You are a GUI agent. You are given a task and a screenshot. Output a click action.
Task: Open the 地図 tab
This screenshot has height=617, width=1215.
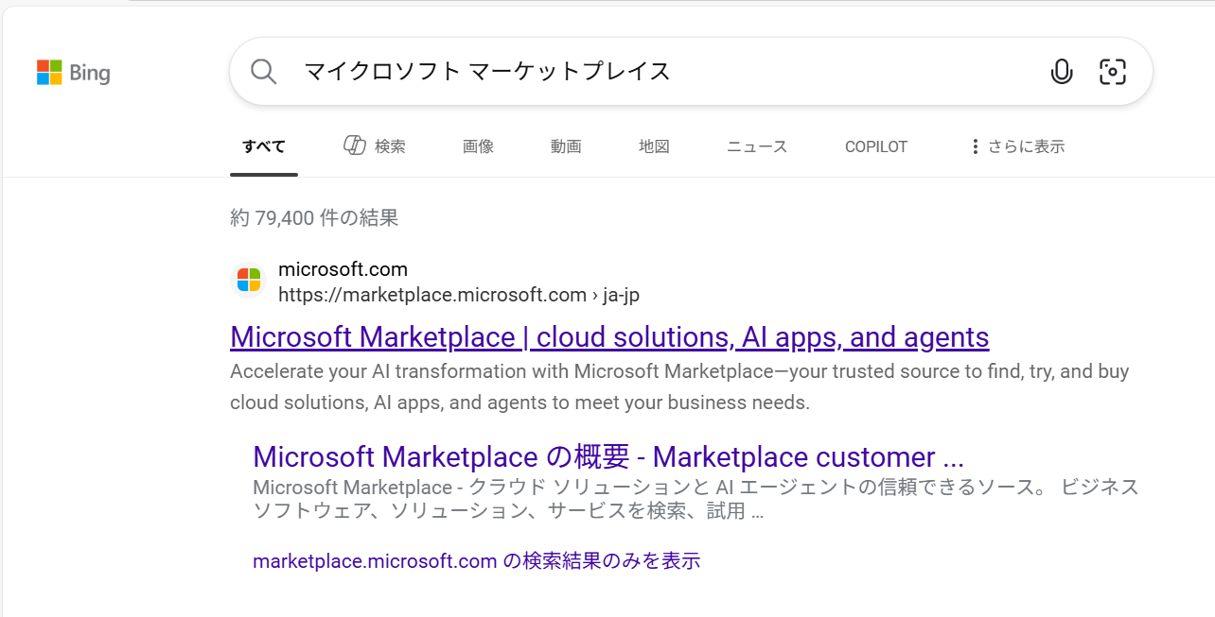point(654,146)
